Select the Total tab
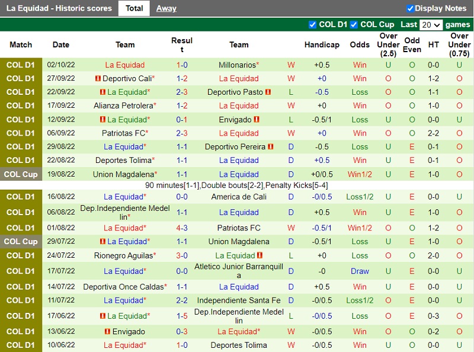474x352 pixels. [x=134, y=8]
